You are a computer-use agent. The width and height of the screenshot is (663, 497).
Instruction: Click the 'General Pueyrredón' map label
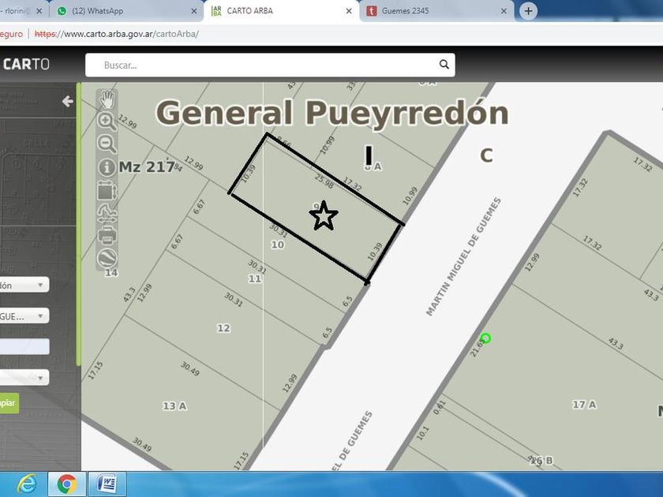pos(332,114)
